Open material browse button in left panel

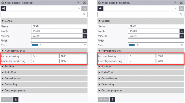85,36
